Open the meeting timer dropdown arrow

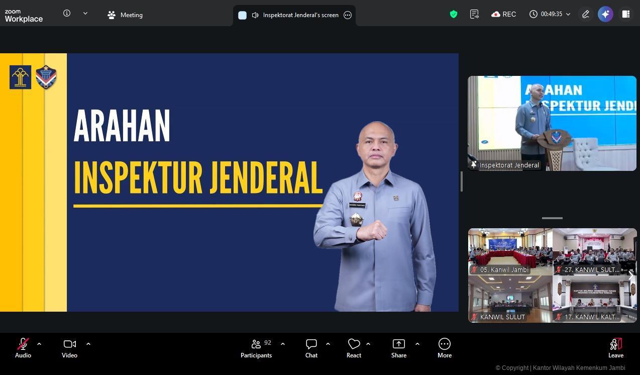[x=568, y=15]
